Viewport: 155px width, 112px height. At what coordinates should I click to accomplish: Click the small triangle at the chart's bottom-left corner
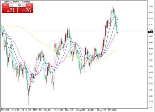pos(2,108)
